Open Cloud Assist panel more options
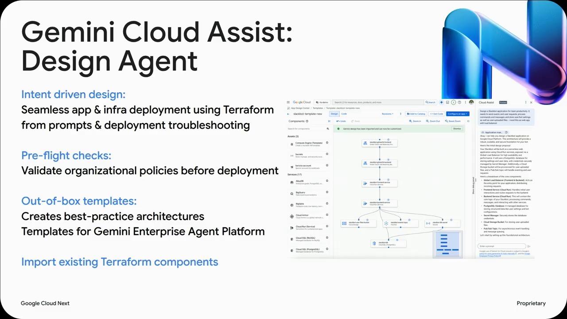The height and width of the screenshot is (319, 567). [525, 102]
